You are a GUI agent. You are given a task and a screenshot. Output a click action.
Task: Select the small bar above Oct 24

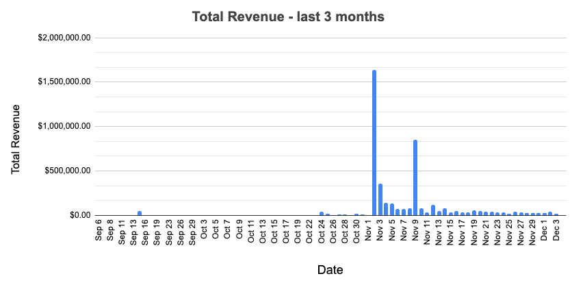click(322, 213)
